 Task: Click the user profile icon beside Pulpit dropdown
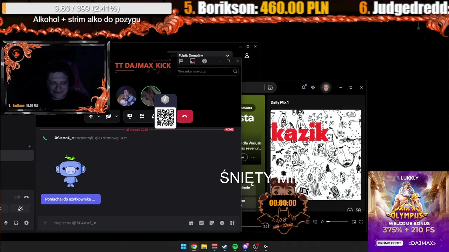(x=247, y=56)
